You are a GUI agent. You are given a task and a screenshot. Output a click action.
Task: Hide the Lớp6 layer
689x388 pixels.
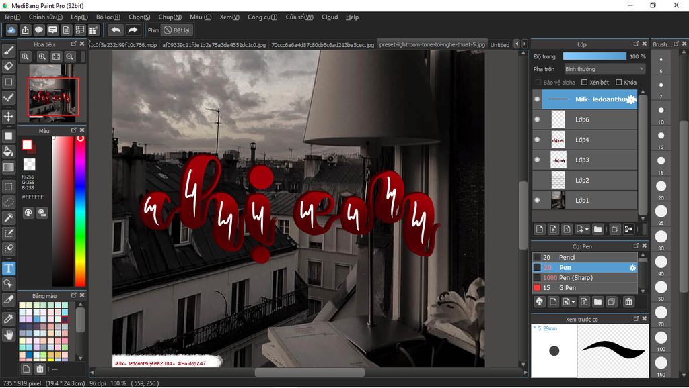click(537, 119)
